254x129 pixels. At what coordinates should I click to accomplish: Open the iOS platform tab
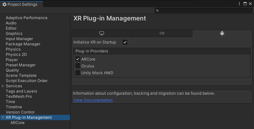coord(162,33)
